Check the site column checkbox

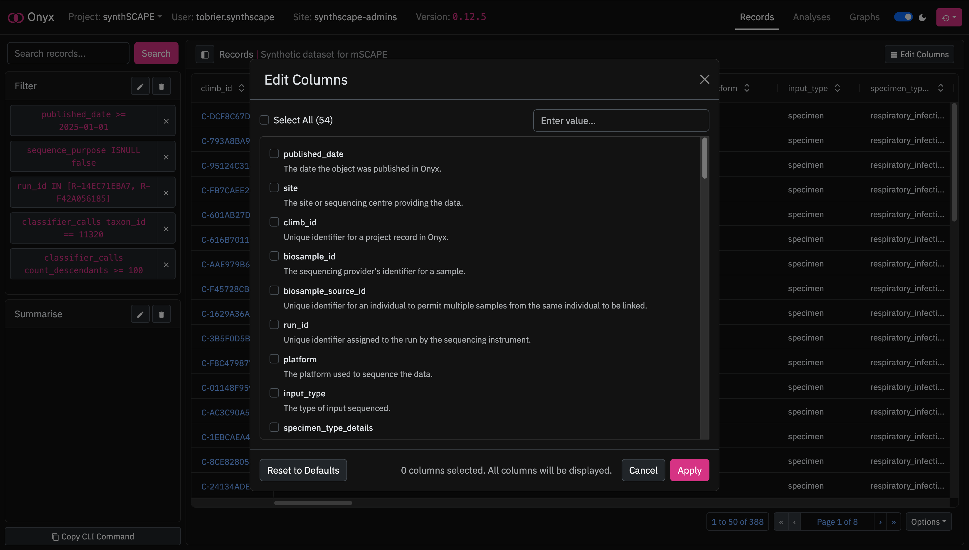(x=274, y=188)
